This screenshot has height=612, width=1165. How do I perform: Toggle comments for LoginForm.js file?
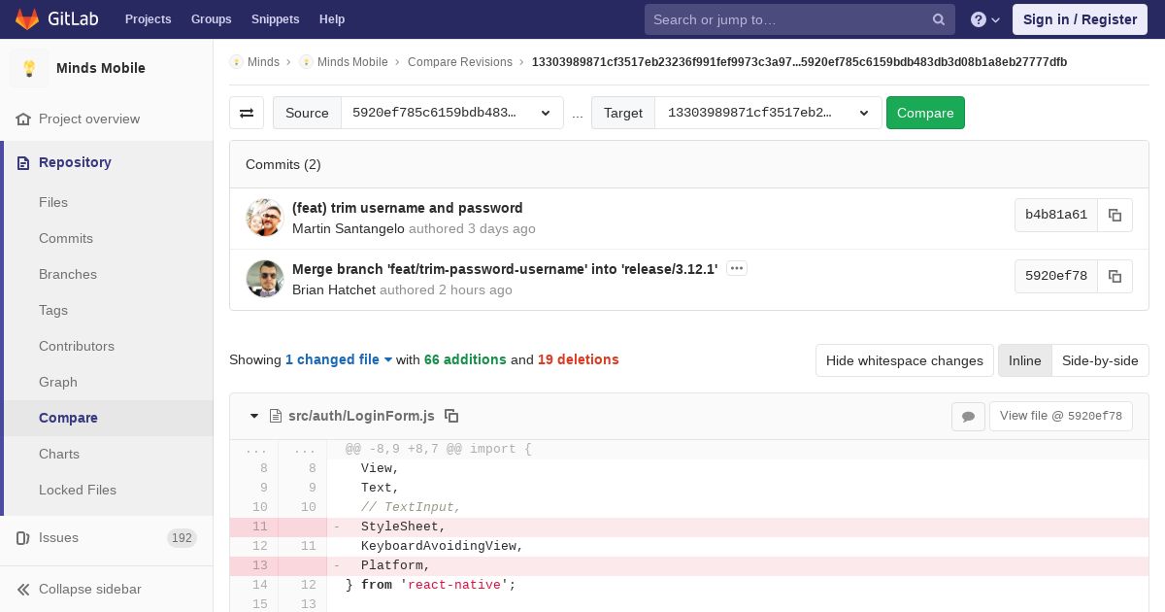click(x=968, y=417)
